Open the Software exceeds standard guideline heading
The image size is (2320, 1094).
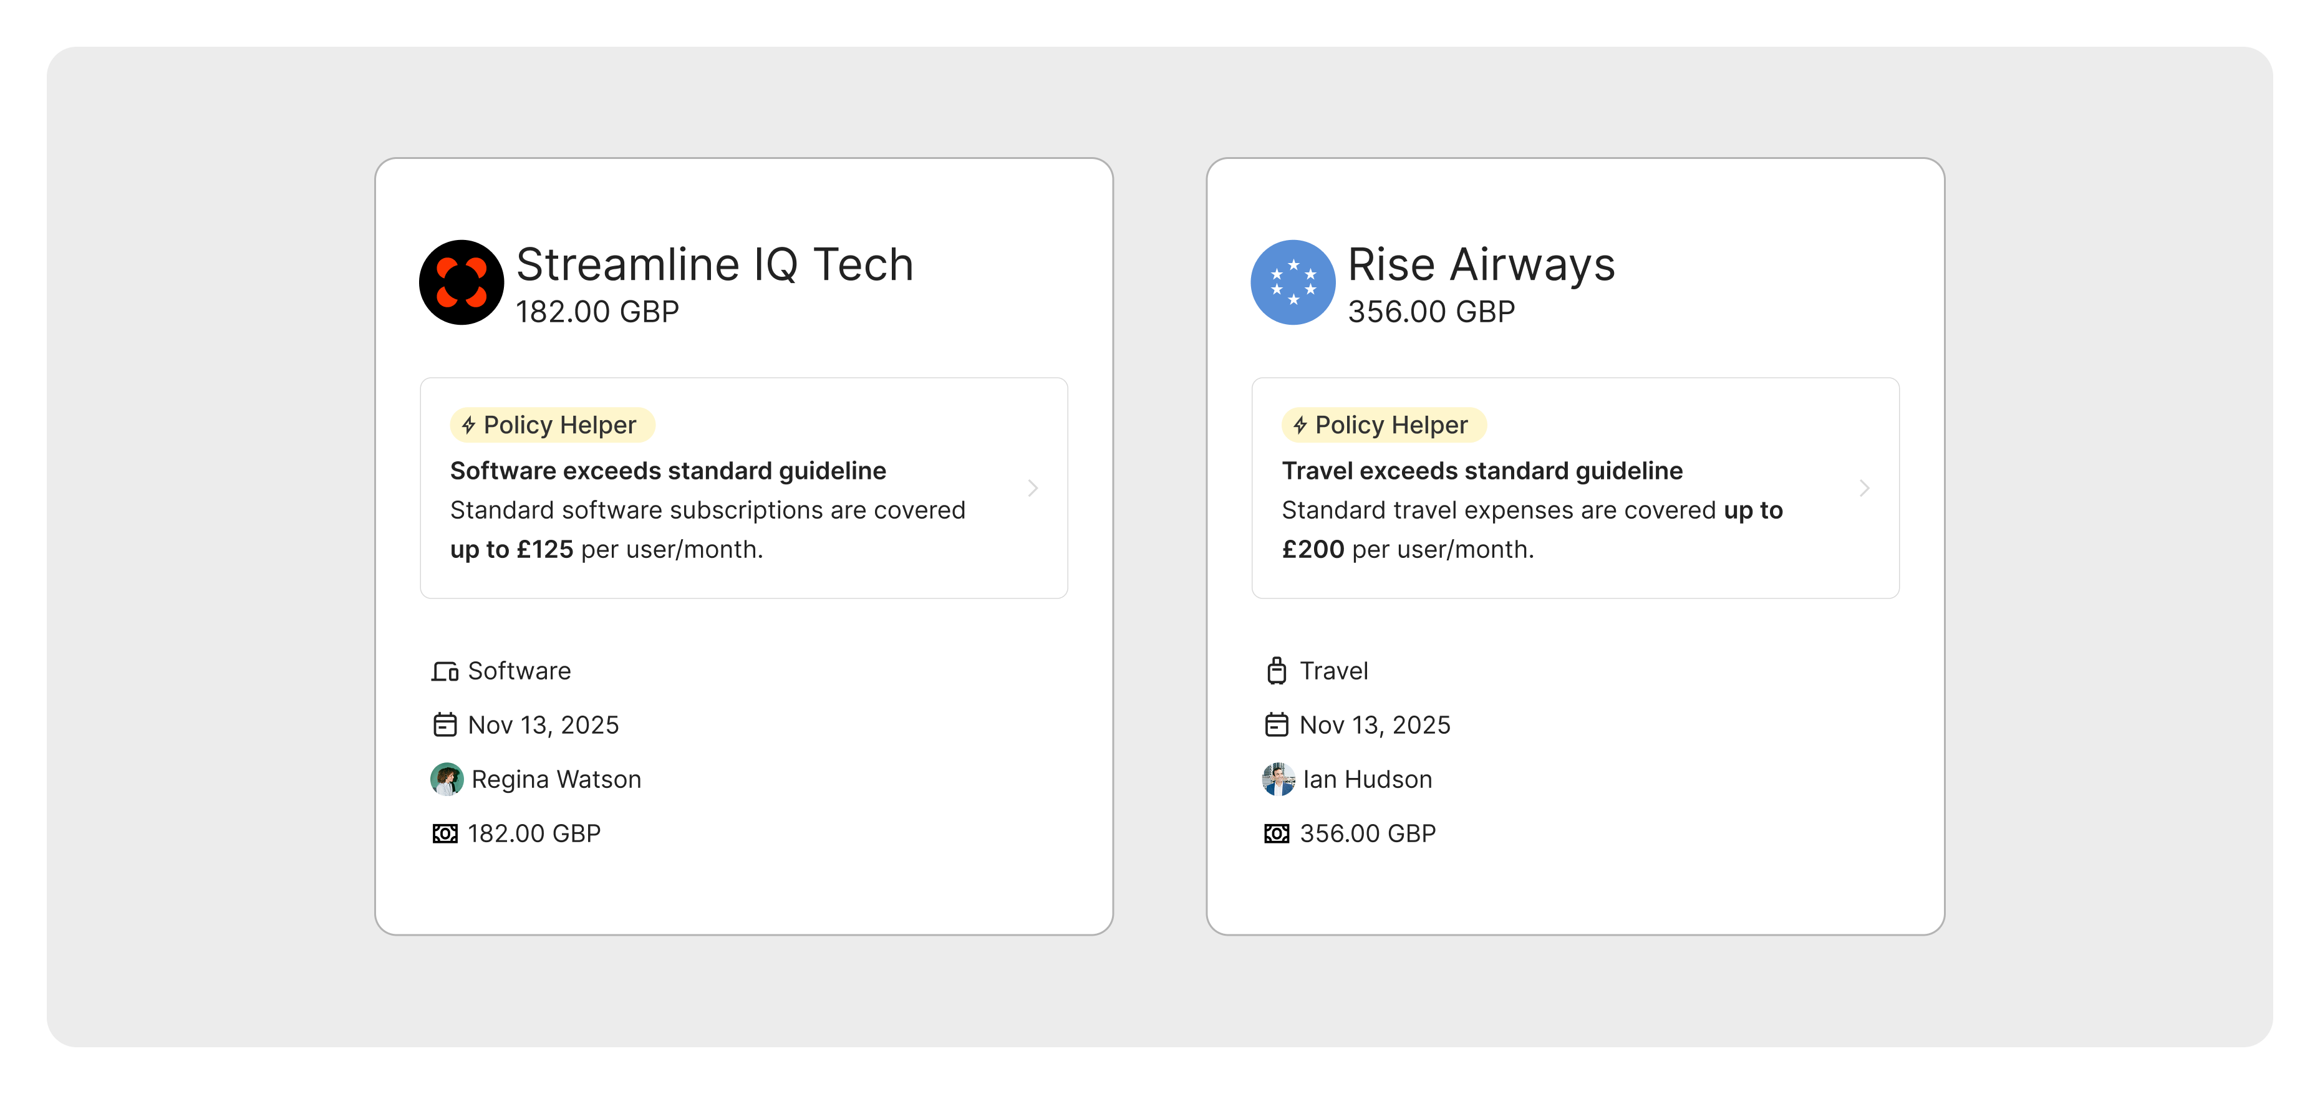[669, 471]
